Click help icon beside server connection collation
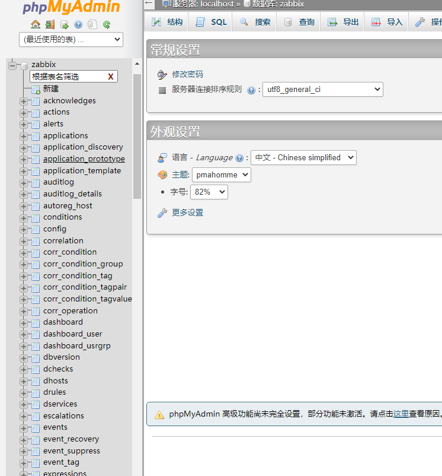 pyautogui.click(x=251, y=90)
